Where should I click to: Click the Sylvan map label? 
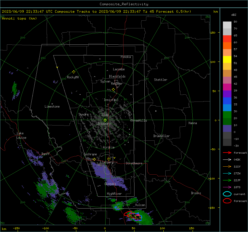(105, 81)
